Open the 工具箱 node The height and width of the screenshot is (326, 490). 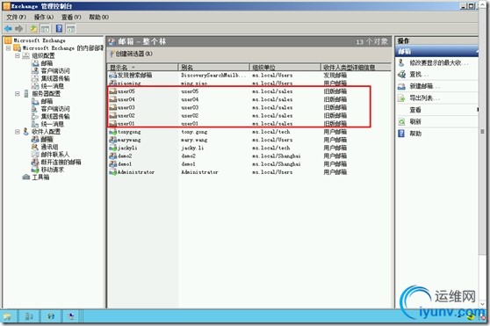pos(40,177)
